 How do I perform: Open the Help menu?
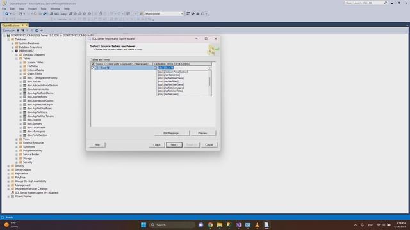[x=67, y=8]
